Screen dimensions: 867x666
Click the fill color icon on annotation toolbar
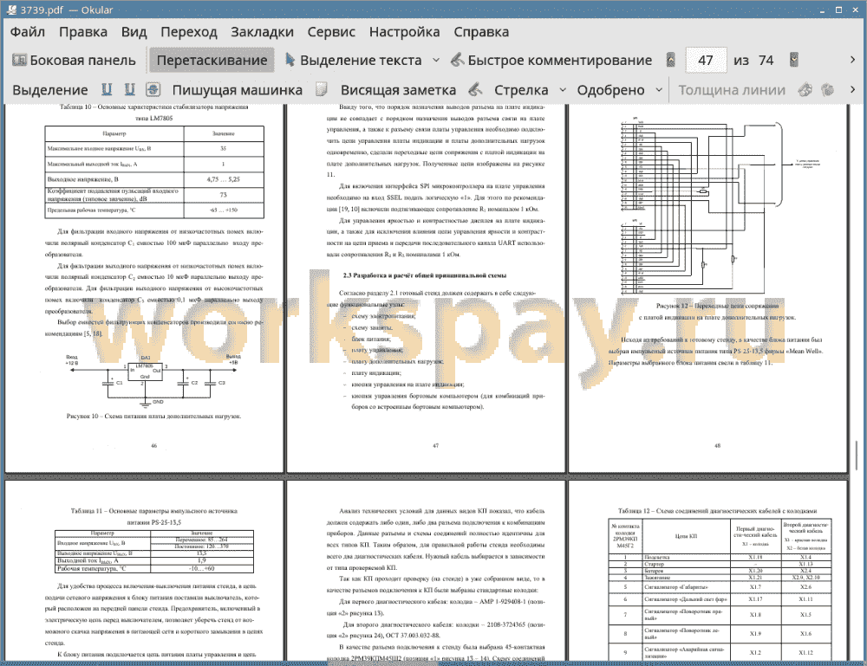[828, 89]
